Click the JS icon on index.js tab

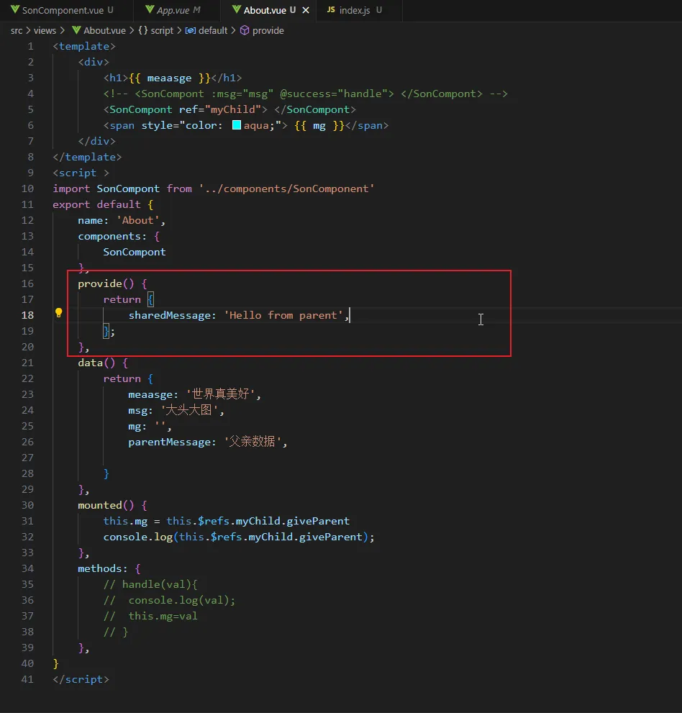pyautogui.click(x=331, y=9)
